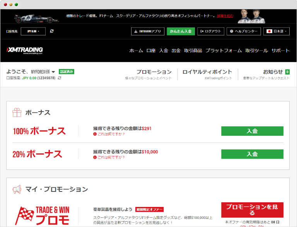
Task: Click the green maximize window dot
Action: point(16,5)
